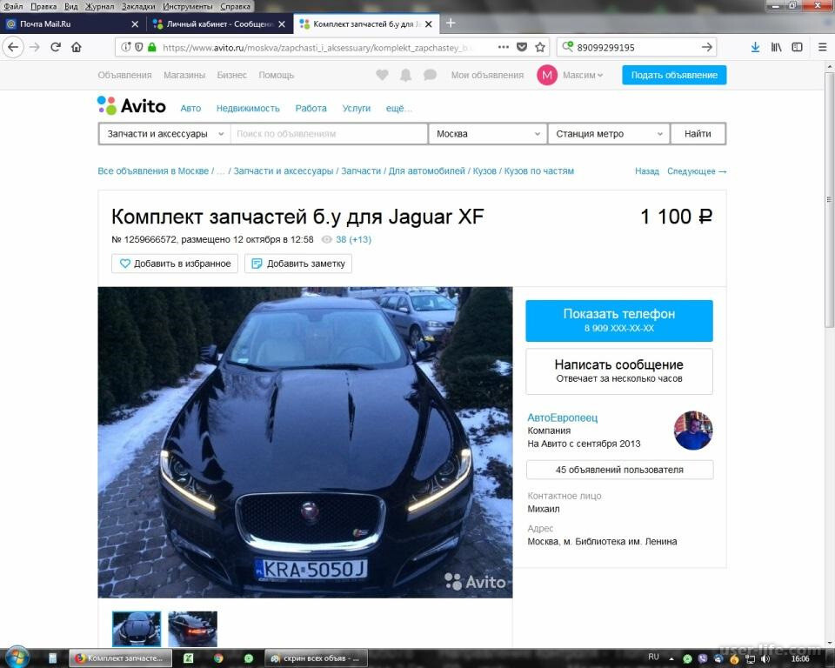Click the 'АвтоЕвропеец' seller link
Screen dimensions: 835x668
(x=562, y=417)
